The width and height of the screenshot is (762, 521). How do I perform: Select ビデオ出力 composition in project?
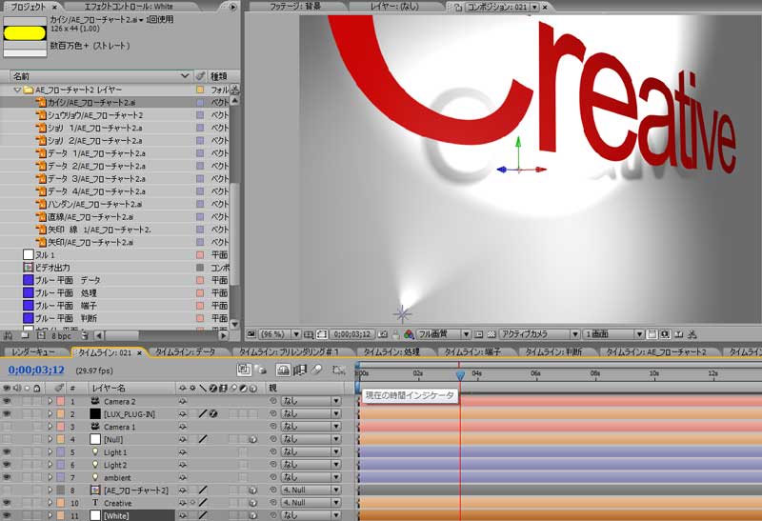tap(52, 268)
